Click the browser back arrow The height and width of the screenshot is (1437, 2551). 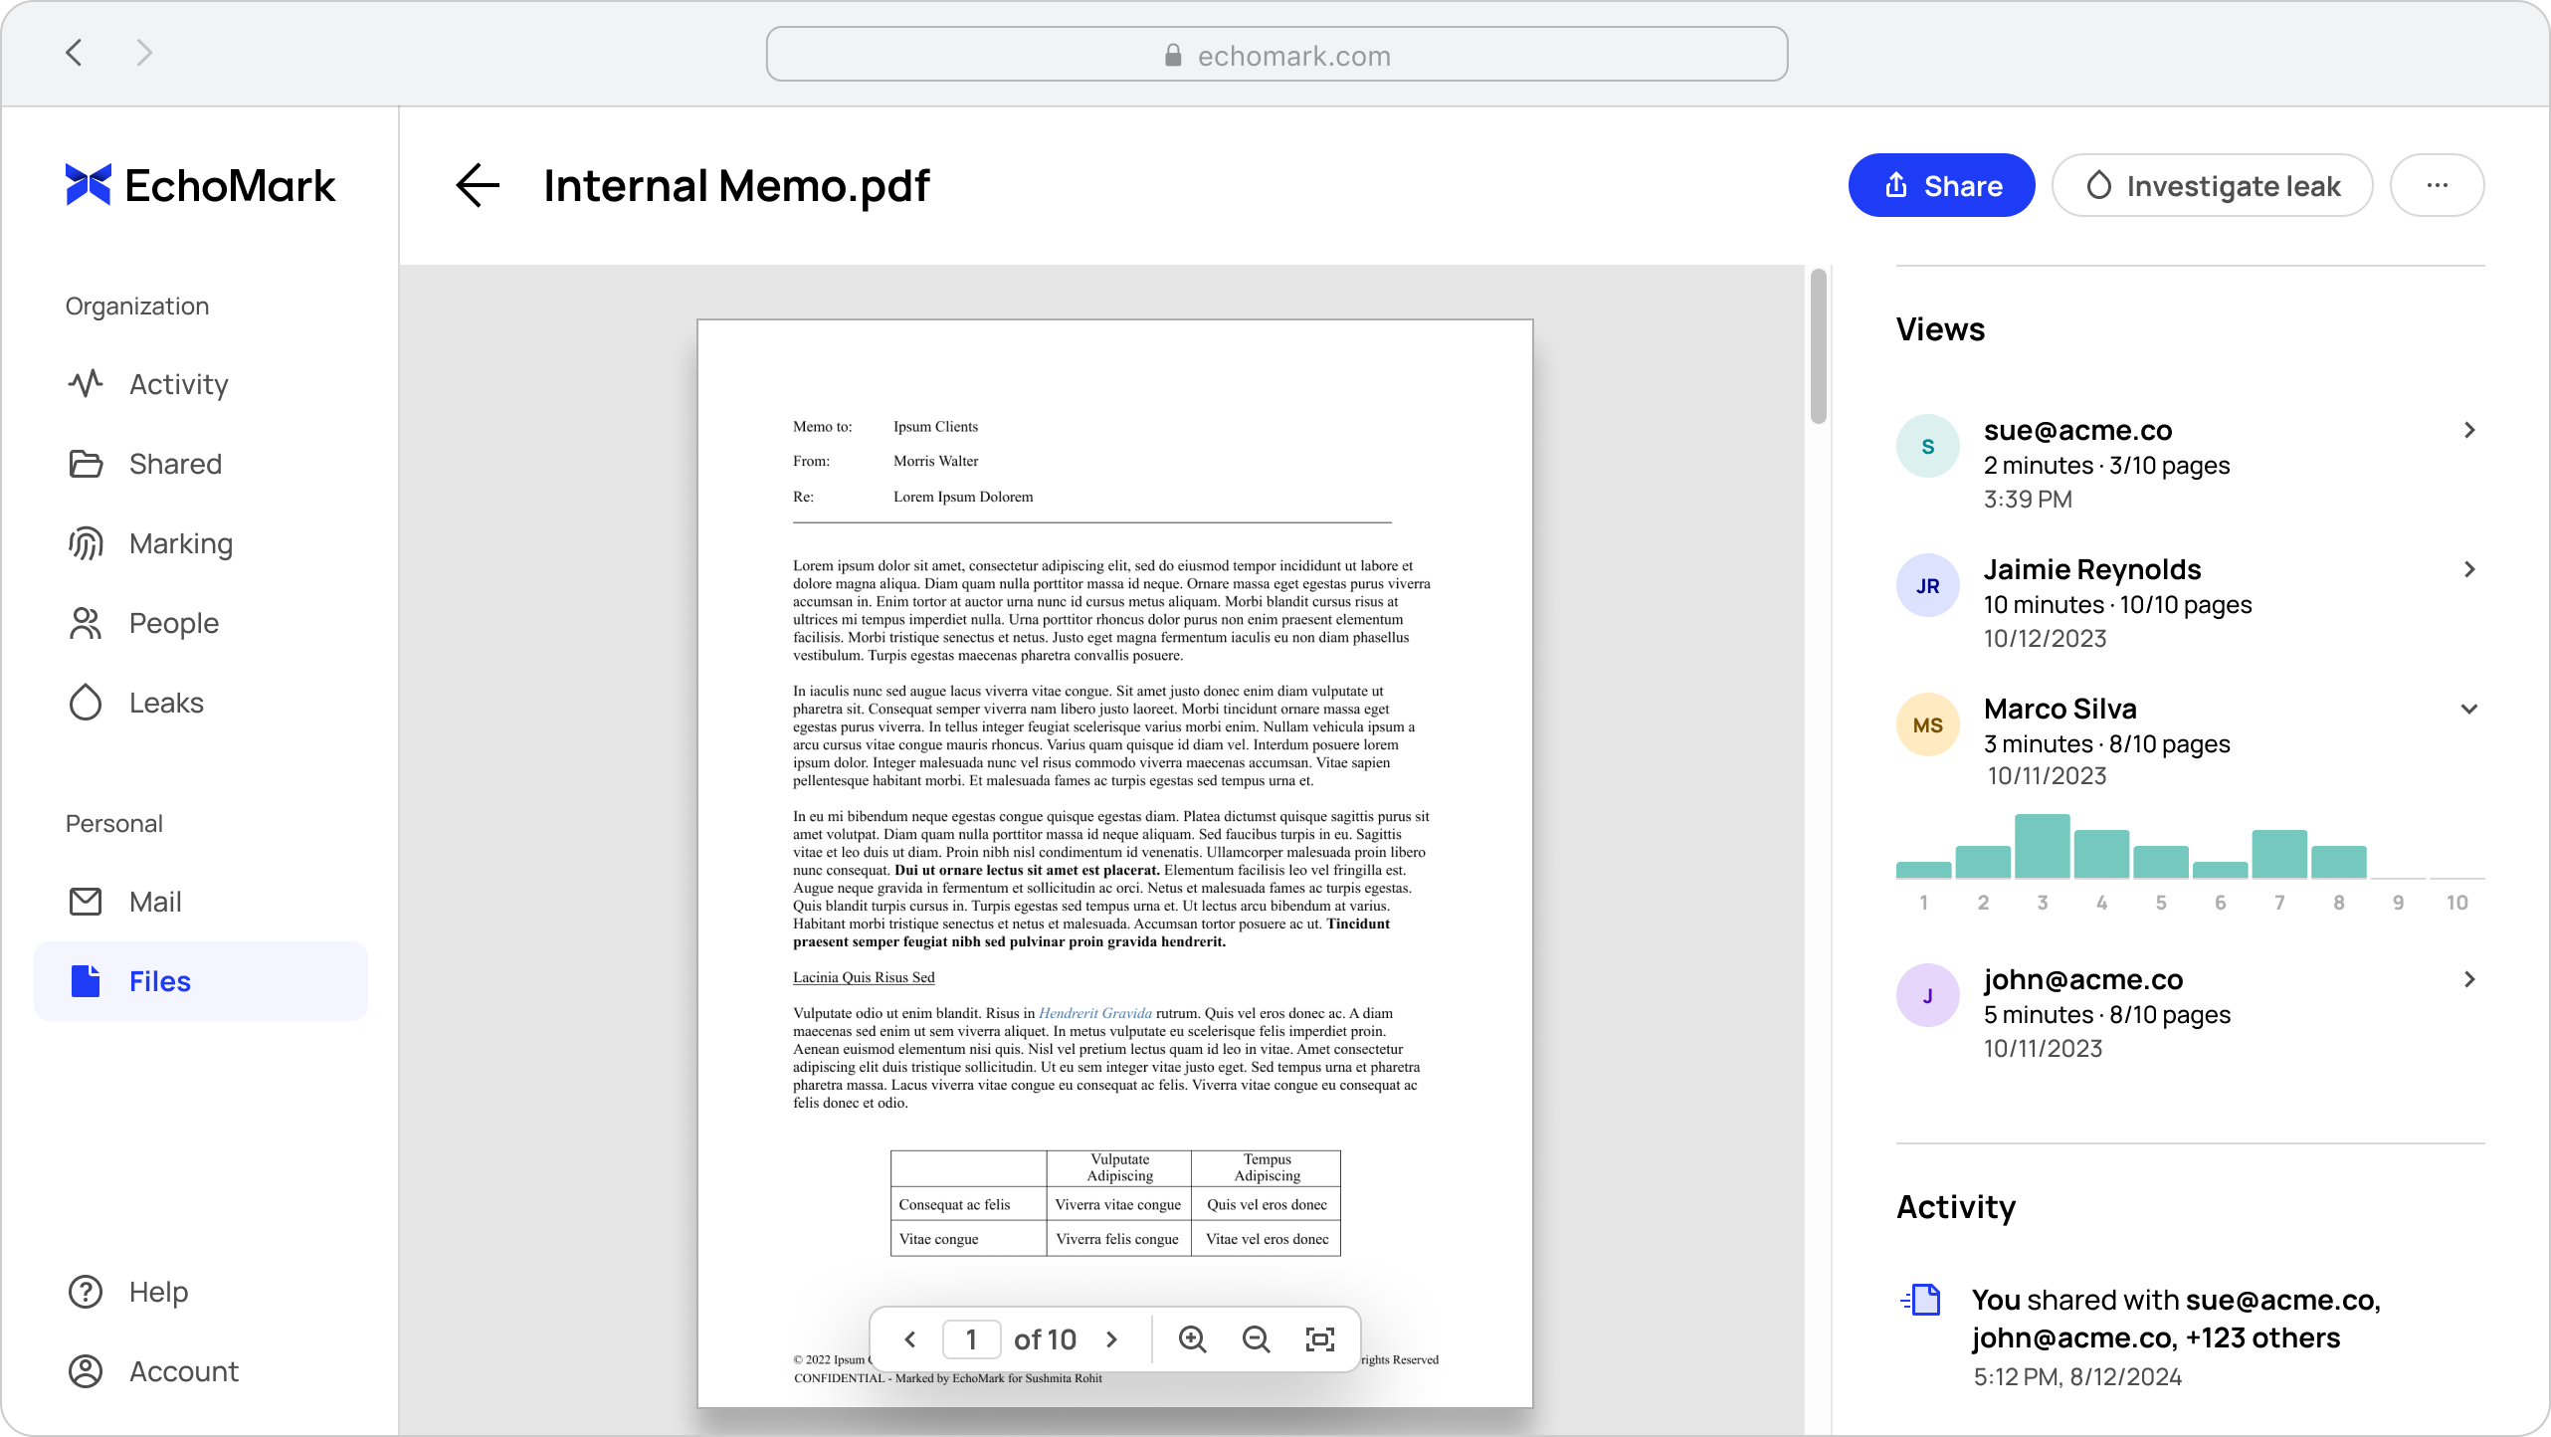click(x=74, y=53)
